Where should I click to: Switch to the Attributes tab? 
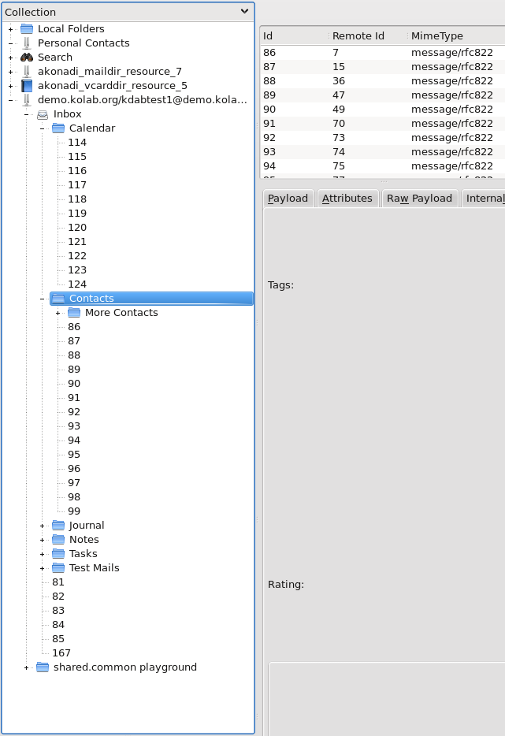347,199
